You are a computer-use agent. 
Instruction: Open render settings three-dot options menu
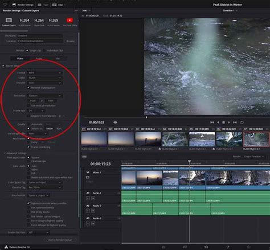[x=76, y=11]
